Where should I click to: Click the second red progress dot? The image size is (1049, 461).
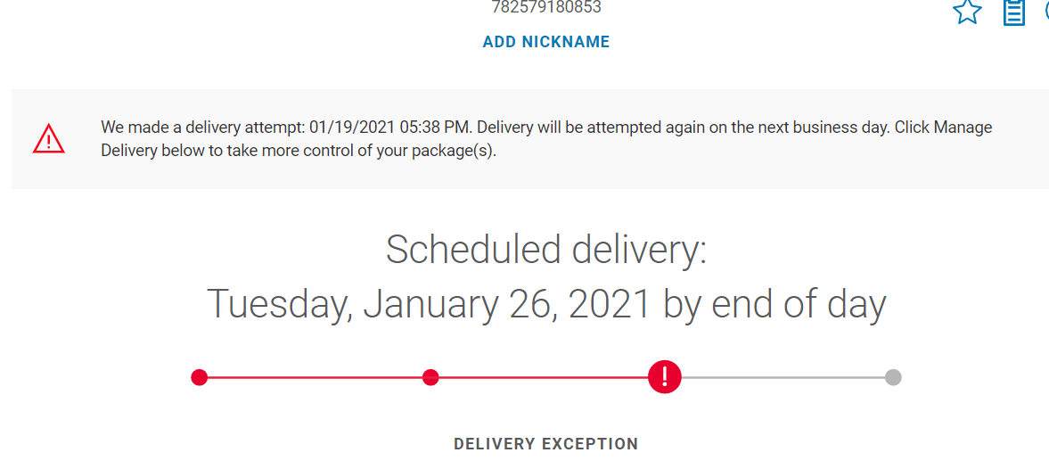pyautogui.click(x=430, y=377)
